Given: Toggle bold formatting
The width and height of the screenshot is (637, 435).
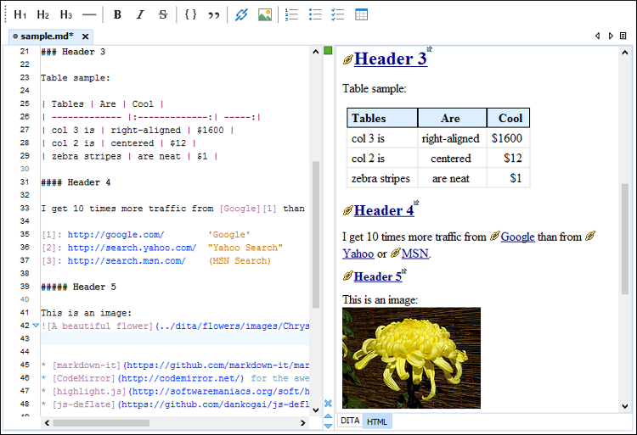Looking at the screenshot, I should tap(117, 14).
